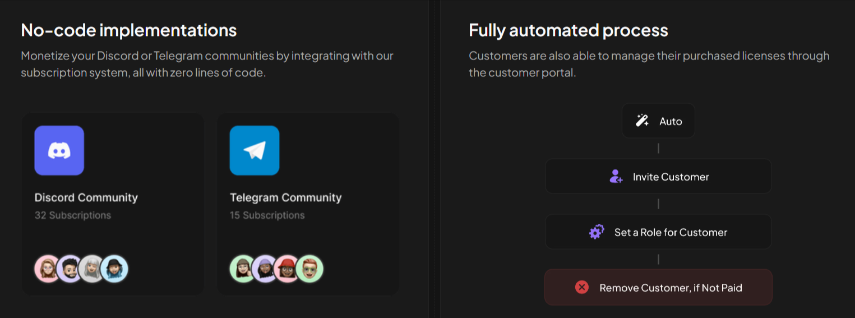
Task: Click the Invite Customer step
Action: (658, 176)
